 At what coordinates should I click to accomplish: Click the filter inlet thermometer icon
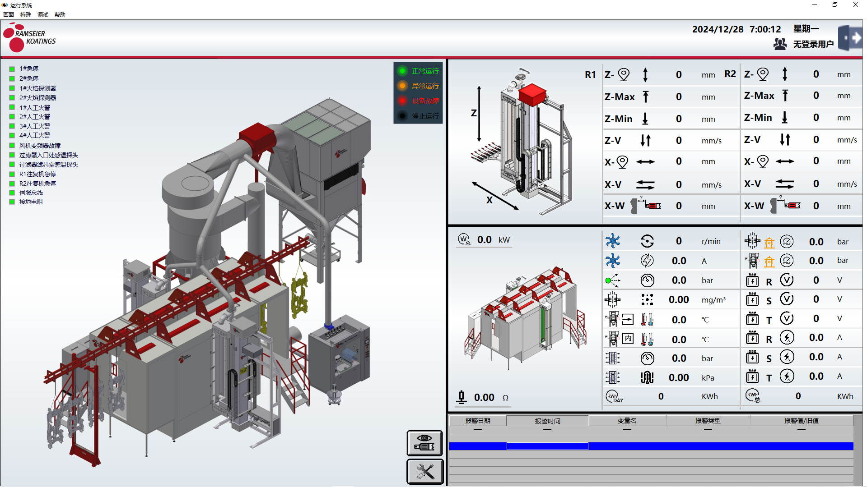(x=647, y=320)
